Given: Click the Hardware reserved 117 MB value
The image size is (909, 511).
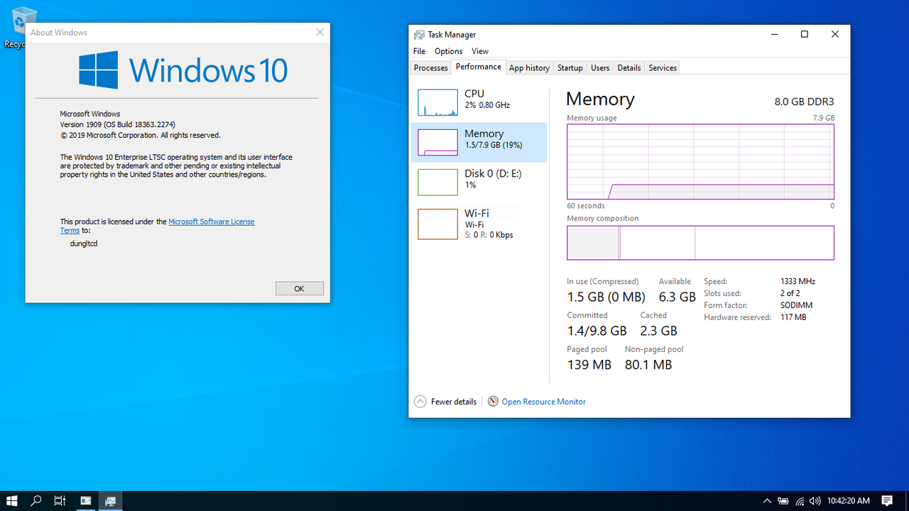Looking at the screenshot, I should pos(793,317).
